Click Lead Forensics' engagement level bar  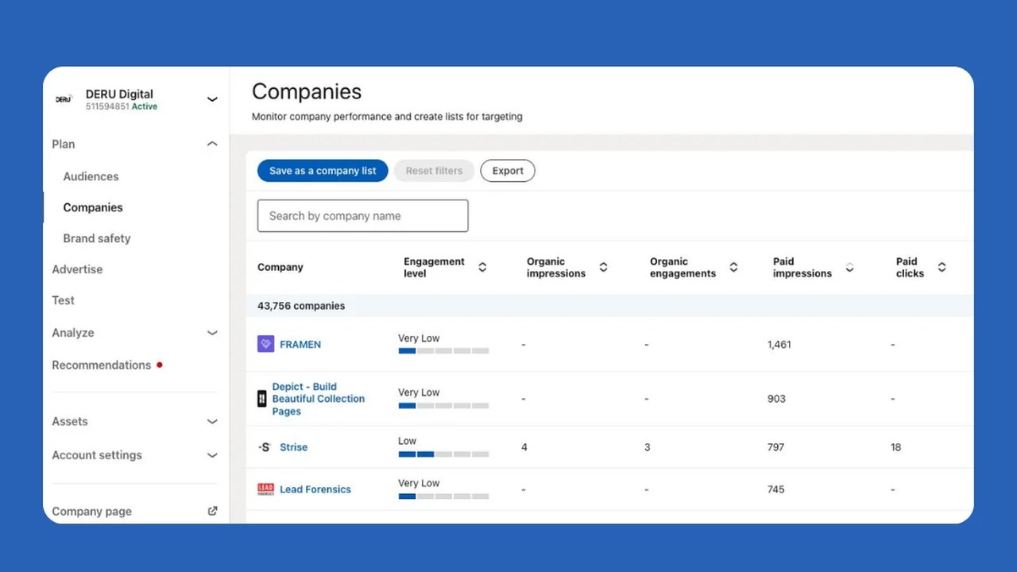point(443,497)
